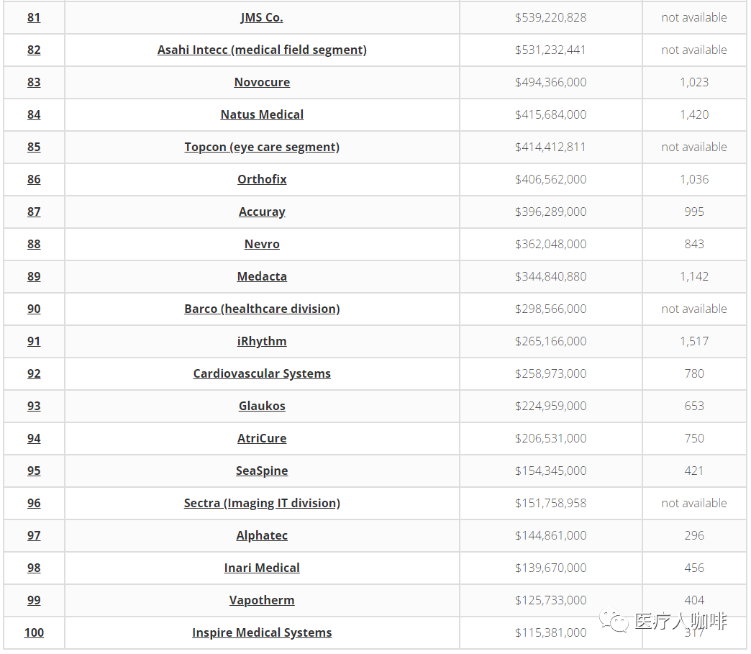
Task: Open Topcon eye care segment link
Action: (x=262, y=147)
